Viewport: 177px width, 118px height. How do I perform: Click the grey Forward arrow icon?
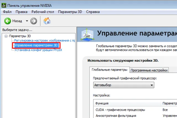click(34, 21)
